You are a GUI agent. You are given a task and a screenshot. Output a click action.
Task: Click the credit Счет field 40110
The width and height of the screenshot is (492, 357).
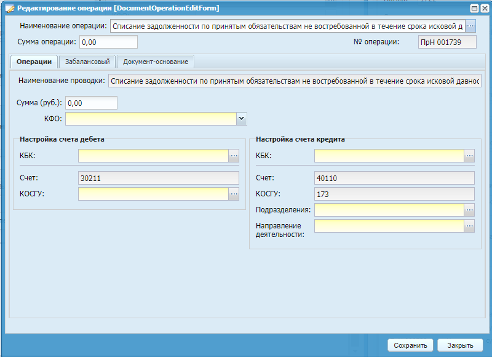coord(394,178)
